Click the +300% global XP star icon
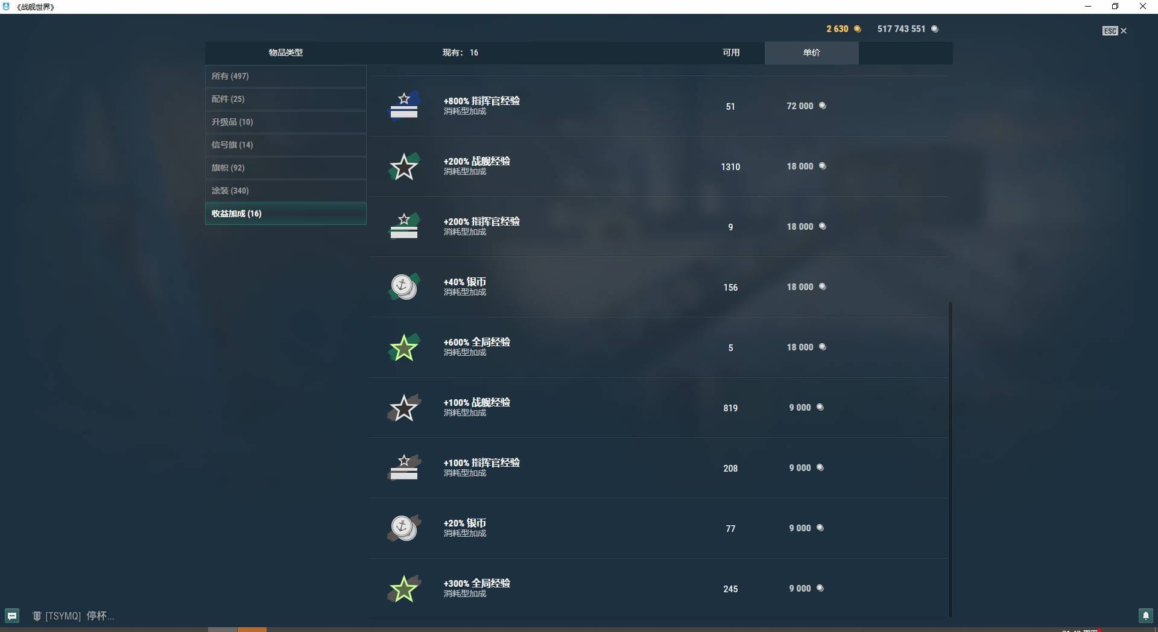1158x632 pixels. coord(403,589)
